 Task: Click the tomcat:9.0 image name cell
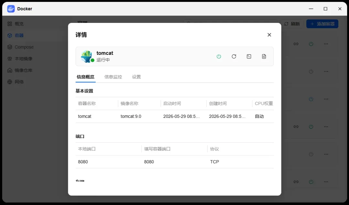(131, 116)
